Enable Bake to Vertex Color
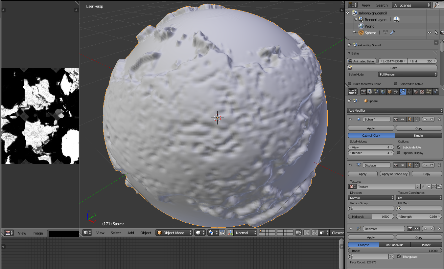Viewport: 444px width, 269px height. click(350, 84)
